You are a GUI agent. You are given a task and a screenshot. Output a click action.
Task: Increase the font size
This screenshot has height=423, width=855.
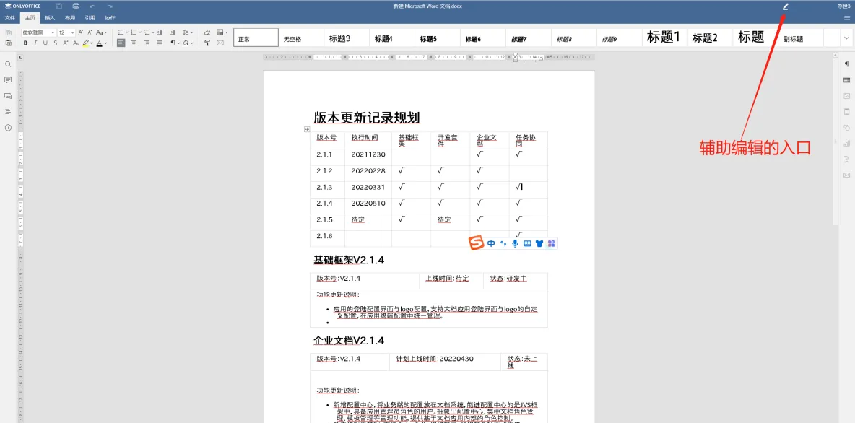81,32
